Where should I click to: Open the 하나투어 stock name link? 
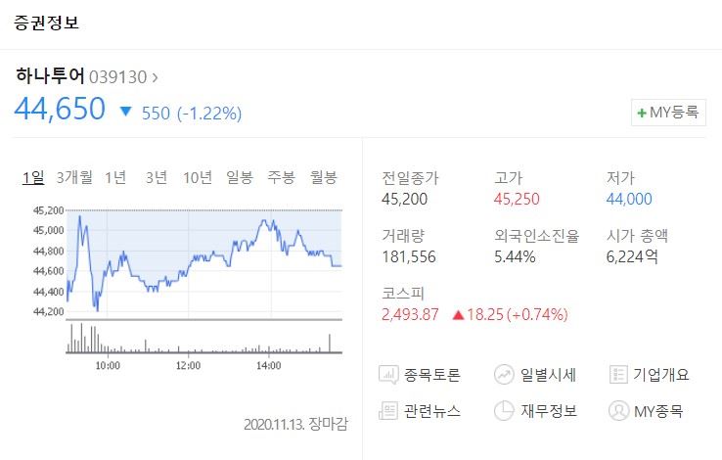[x=50, y=75]
